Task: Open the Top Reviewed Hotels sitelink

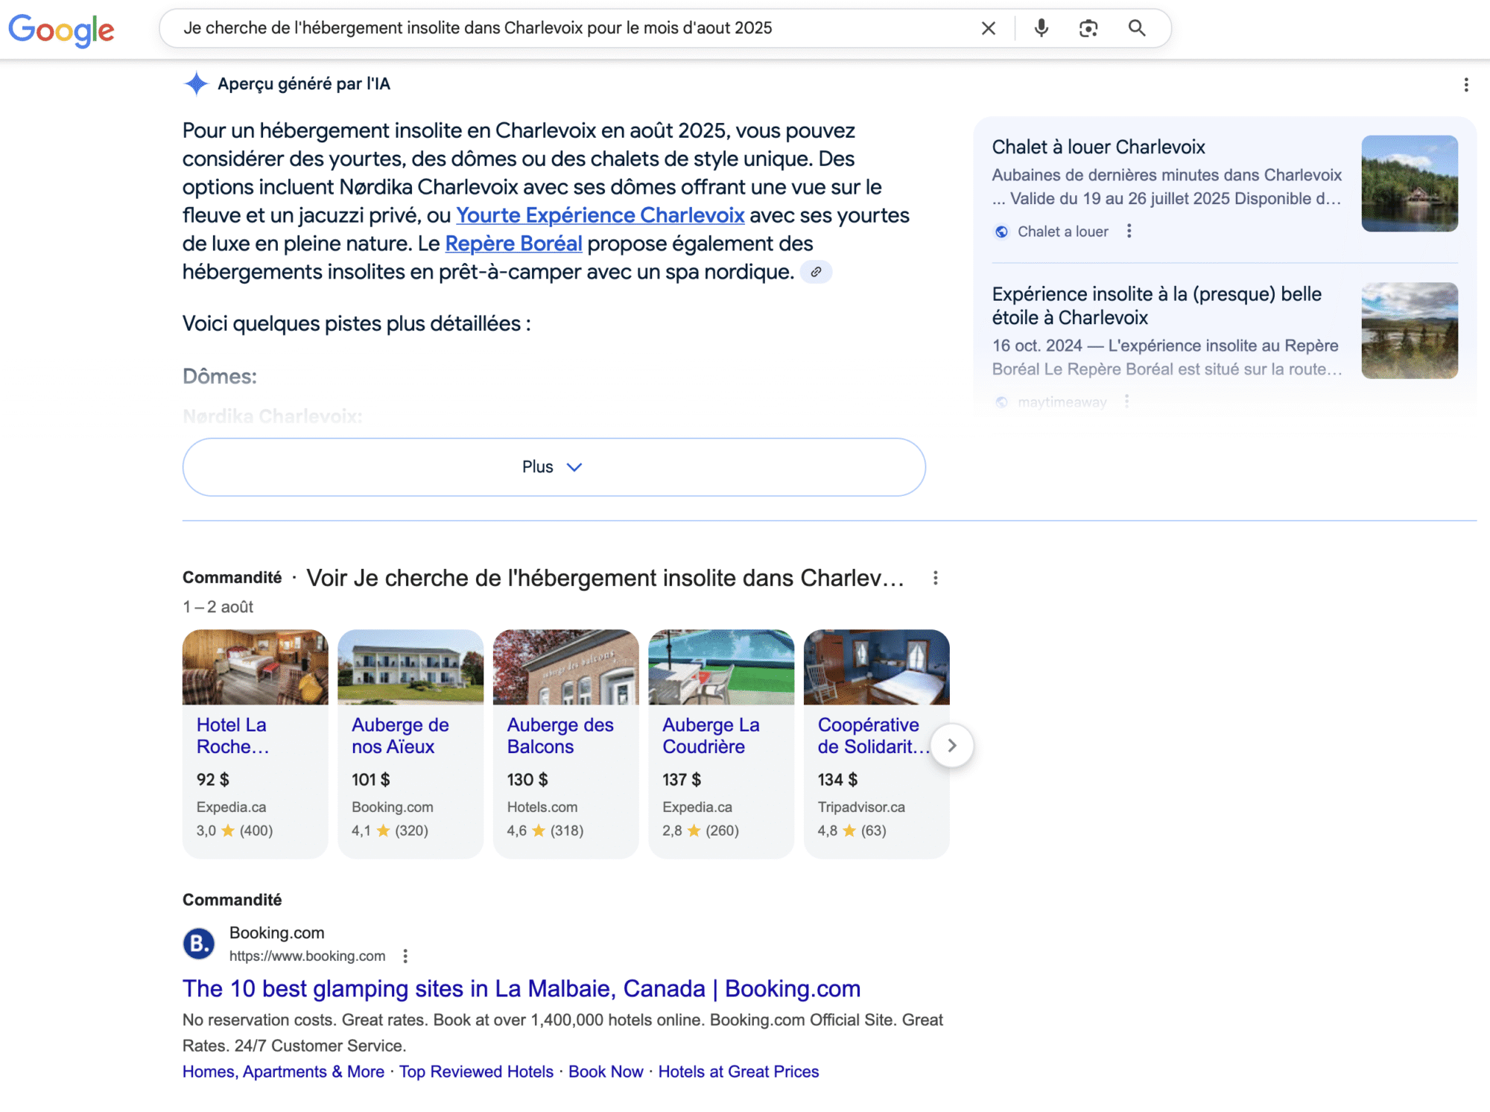Action: [x=476, y=1072]
